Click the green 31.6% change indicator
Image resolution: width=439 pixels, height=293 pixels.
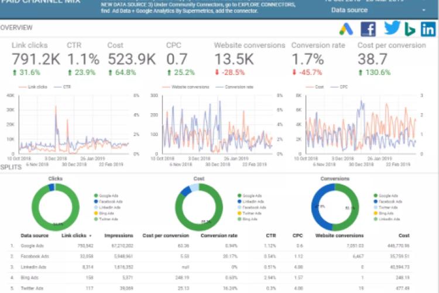tap(26, 72)
